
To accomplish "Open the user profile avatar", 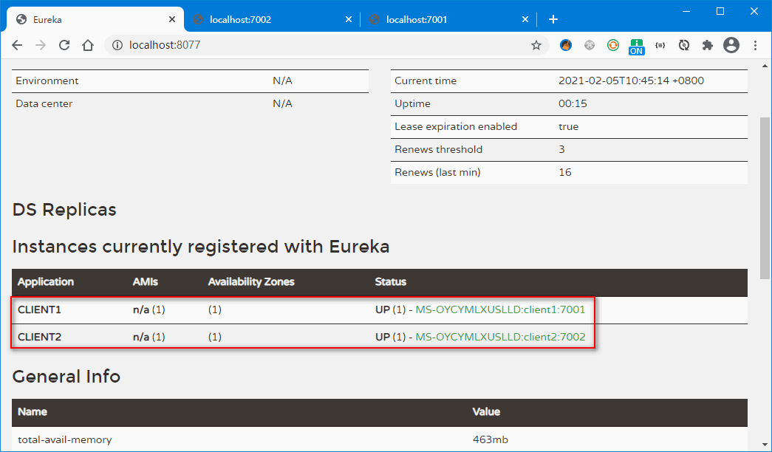I will pos(731,45).
